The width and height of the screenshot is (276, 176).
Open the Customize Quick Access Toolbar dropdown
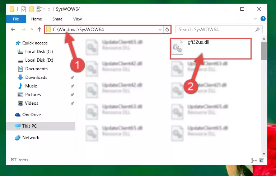[49, 9]
